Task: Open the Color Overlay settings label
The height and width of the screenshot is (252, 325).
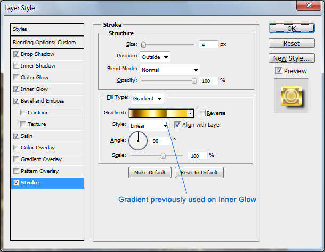Action: coord(38,147)
